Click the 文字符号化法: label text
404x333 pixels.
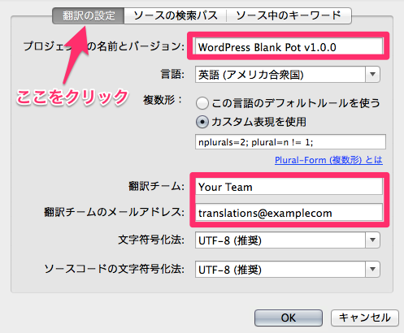(x=151, y=240)
